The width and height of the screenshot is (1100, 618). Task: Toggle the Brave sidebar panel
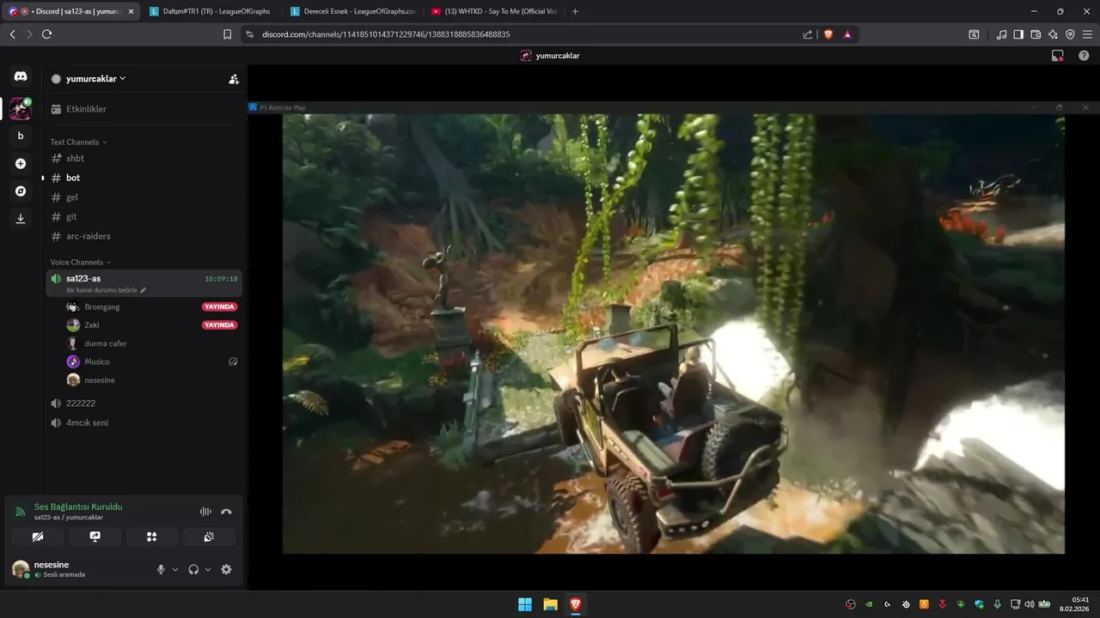tap(1018, 34)
